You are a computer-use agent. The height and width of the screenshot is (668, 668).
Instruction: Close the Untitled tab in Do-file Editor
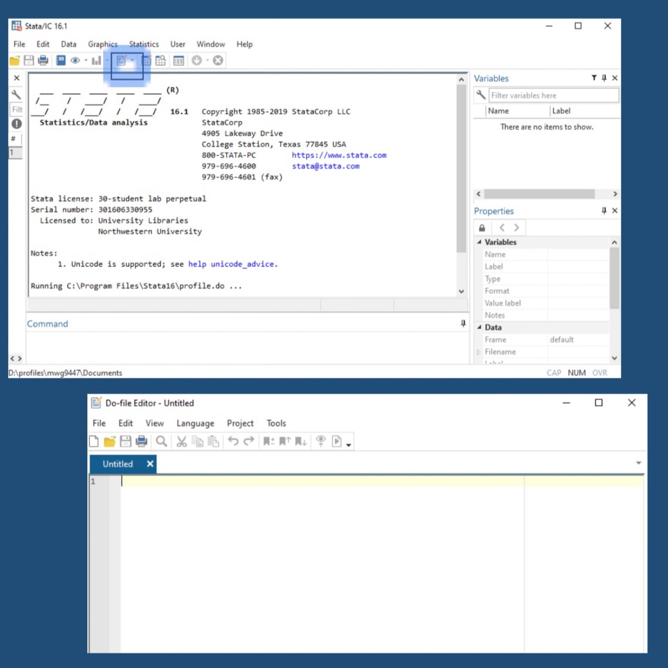pos(150,464)
